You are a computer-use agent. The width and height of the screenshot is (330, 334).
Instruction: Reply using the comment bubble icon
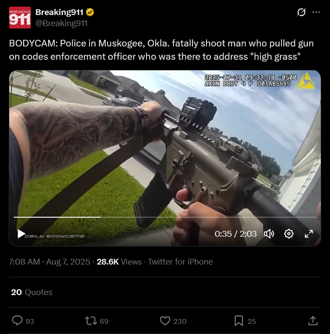point(17,321)
